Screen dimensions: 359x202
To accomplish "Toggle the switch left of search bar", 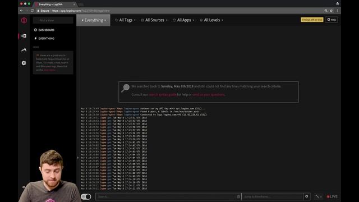I will 86,196.
